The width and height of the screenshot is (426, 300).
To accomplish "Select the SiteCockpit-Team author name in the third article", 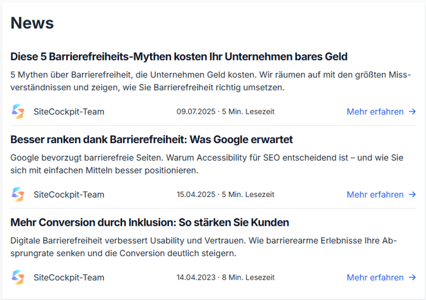I will 69,277.
